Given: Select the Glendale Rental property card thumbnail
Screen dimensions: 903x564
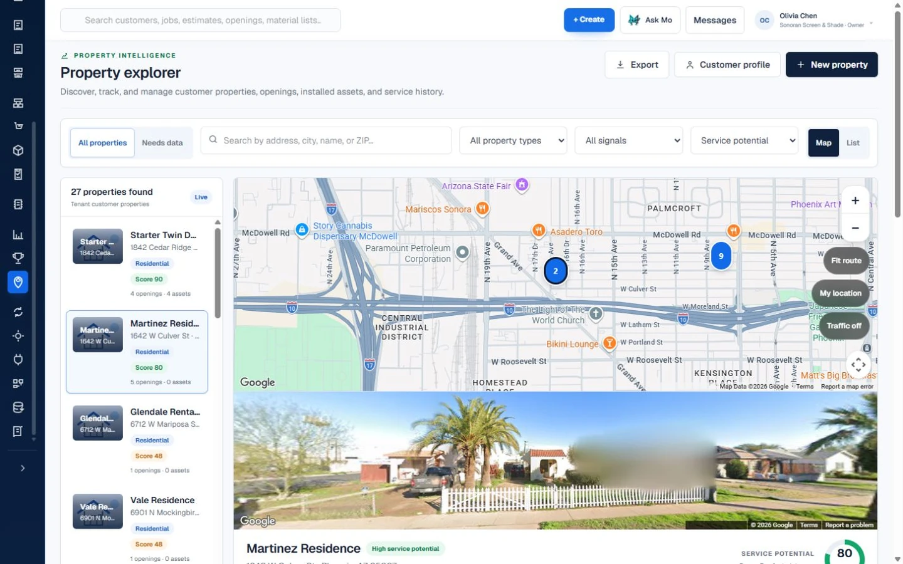Looking at the screenshot, I should coord(98,423).
